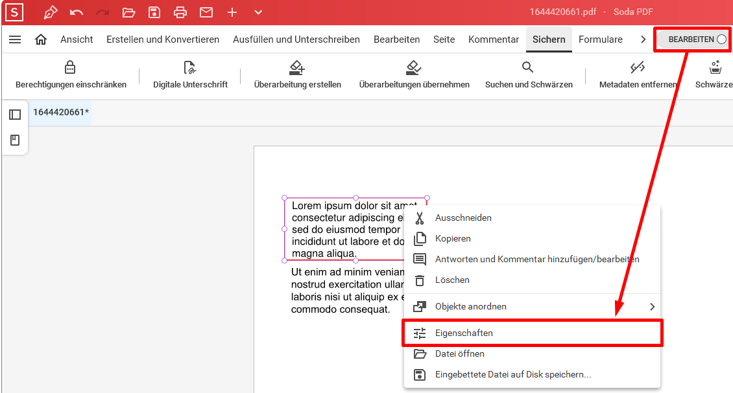Select the pen edit tool in title bar
This screenshot has height=393, width=733.
[x=50, y=12]
